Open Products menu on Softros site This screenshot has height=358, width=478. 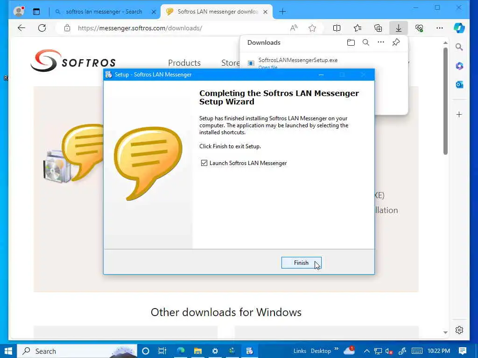[x=184, y=63]
